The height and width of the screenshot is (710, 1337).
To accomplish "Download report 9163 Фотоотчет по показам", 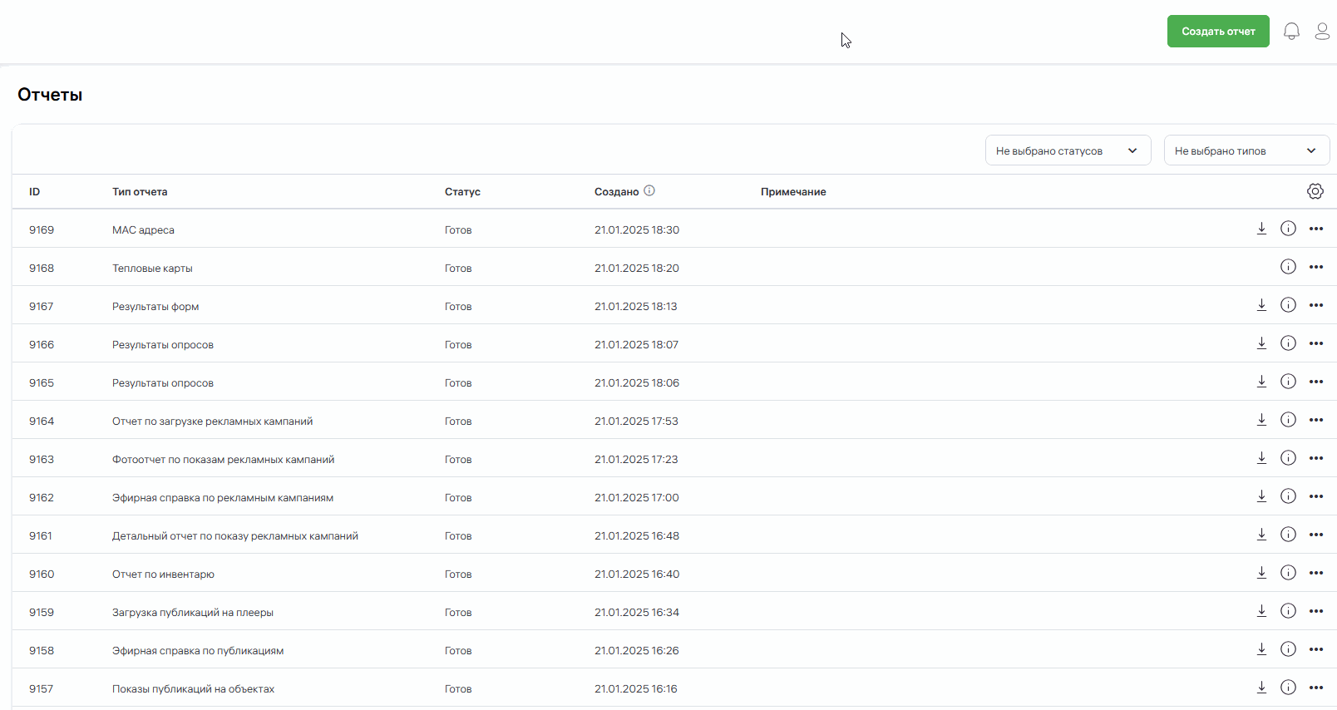I will click(x=1261, y=458).
